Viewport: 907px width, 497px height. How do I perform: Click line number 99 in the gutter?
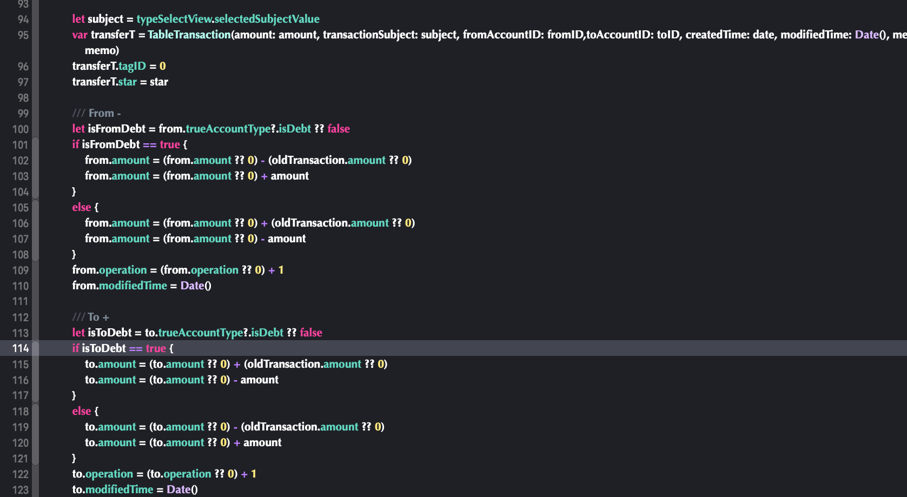click(x=23, y=114)
